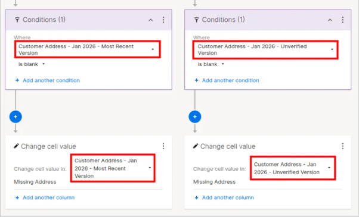Open the Unverified Version condition field dropdown
This screenshot has width=359, height=217.
(265, 50)
